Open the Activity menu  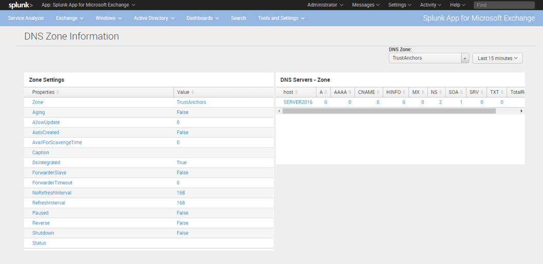430,5
